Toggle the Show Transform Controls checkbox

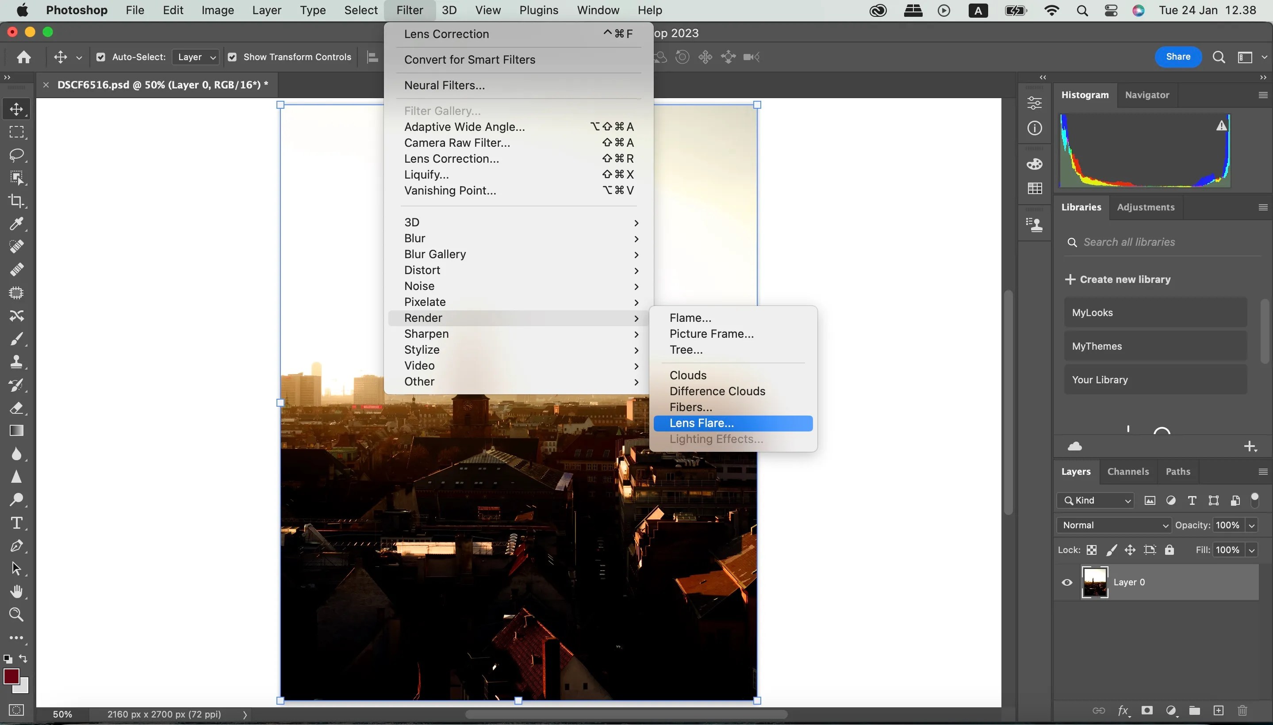pyautogui.click(x=232, y=57)
